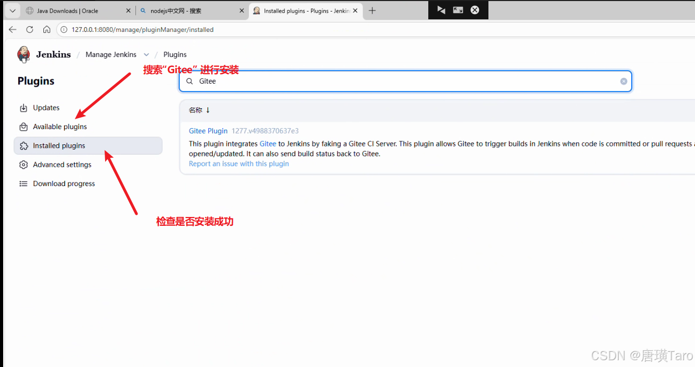The width and height of the screenshot is (695, 367).
Task: Open Available plugins page
Action: click(88, 127)
